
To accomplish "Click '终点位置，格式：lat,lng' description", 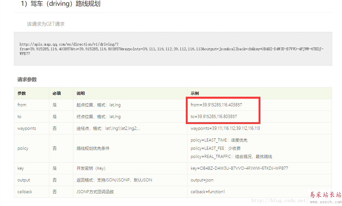I will [x=98, y=117].
